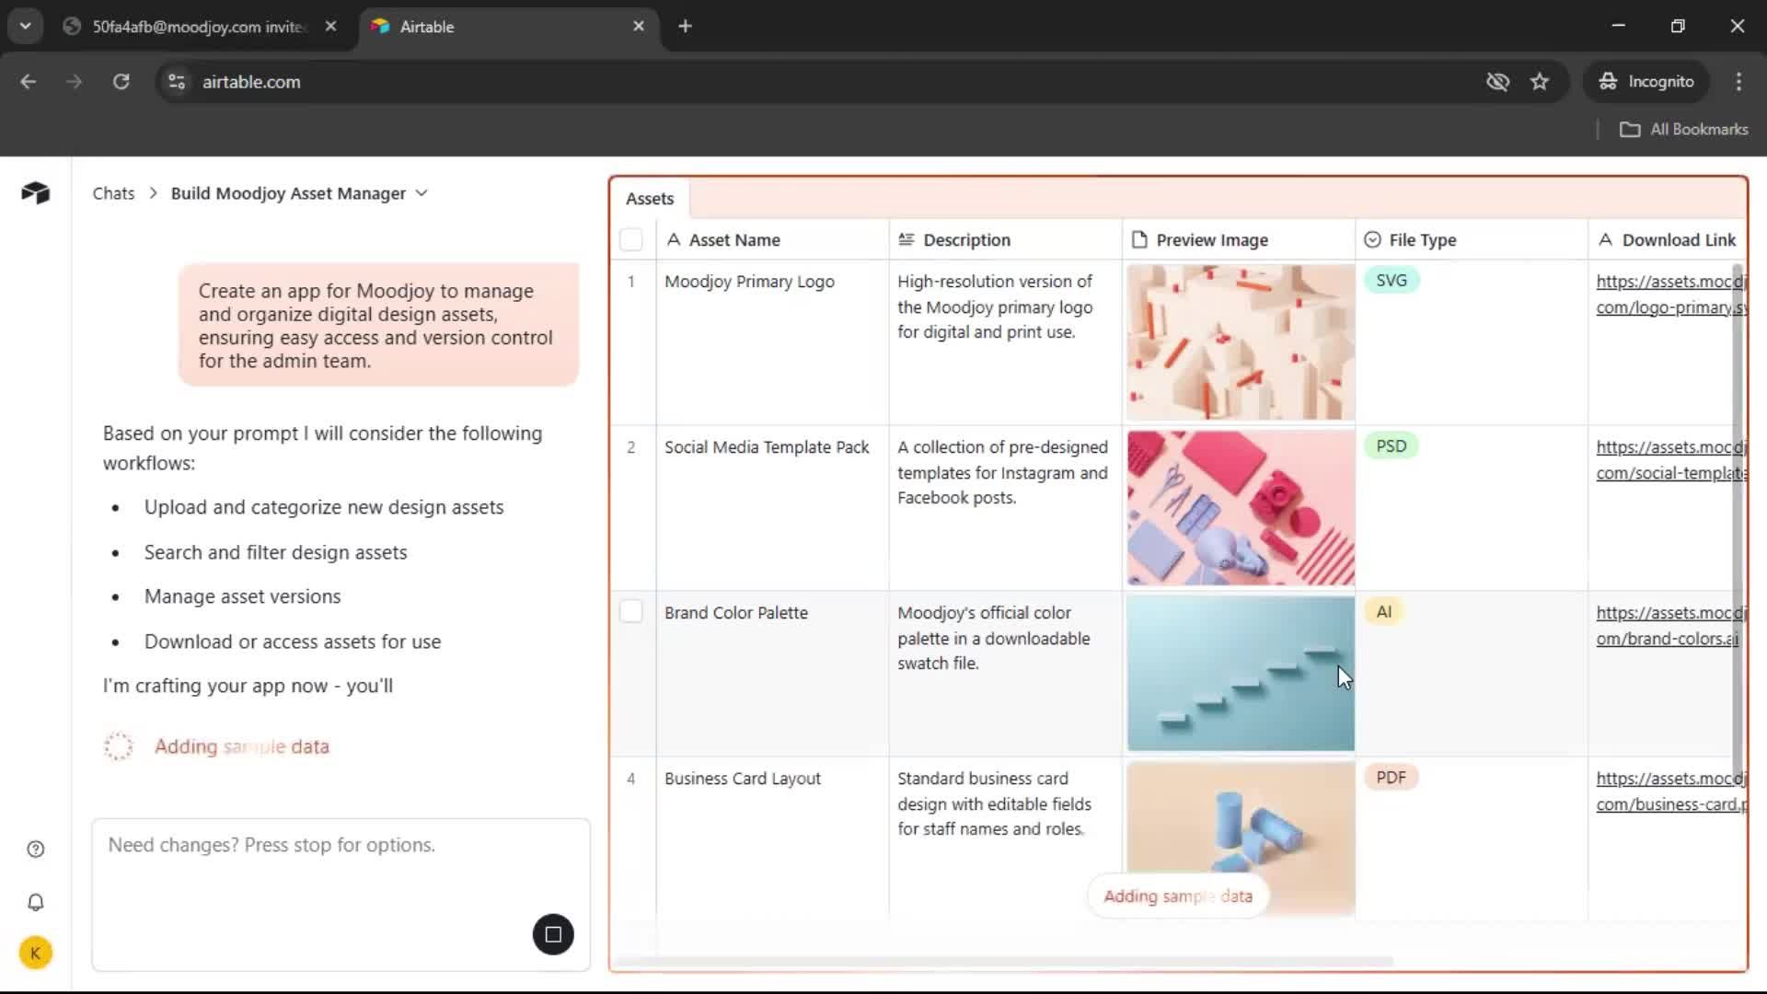Click the Incognito indicator button
The image size is (1767, 994).
[x=1646, y=82]
